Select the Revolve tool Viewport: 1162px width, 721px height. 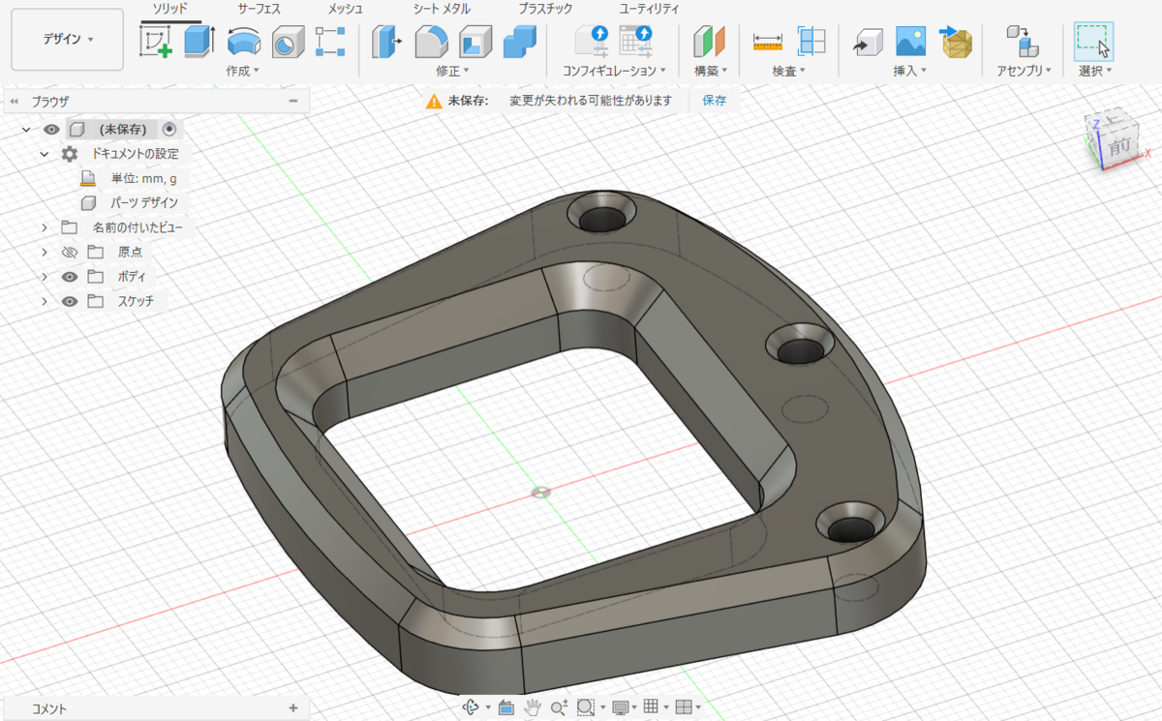pyautogui.click(x=243, y=43)
